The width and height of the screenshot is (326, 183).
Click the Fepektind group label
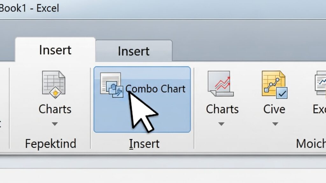click(51, 144)
